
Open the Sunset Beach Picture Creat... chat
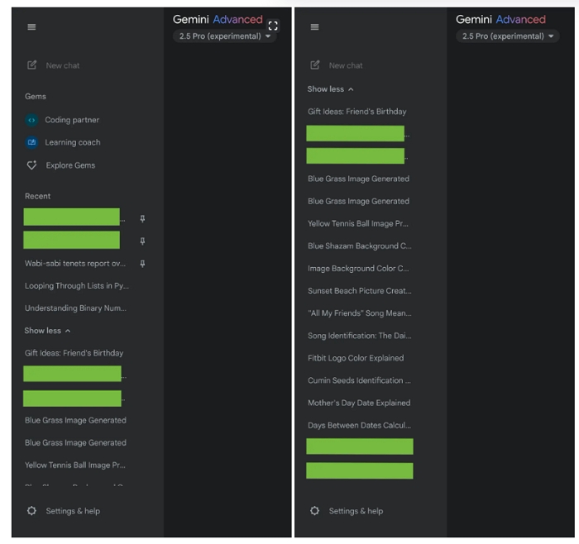click(360, 291)
